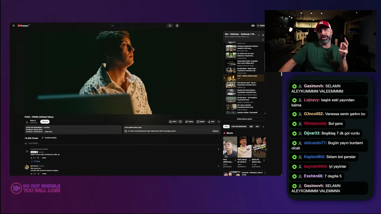Dislike the POIZI PERDE video
Screen dimensions: 381x214
pyautogui.click(x=180, y=122)
